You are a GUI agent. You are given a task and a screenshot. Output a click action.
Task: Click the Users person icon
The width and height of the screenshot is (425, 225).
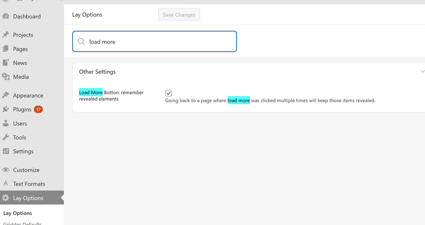[x=6, y=123]
